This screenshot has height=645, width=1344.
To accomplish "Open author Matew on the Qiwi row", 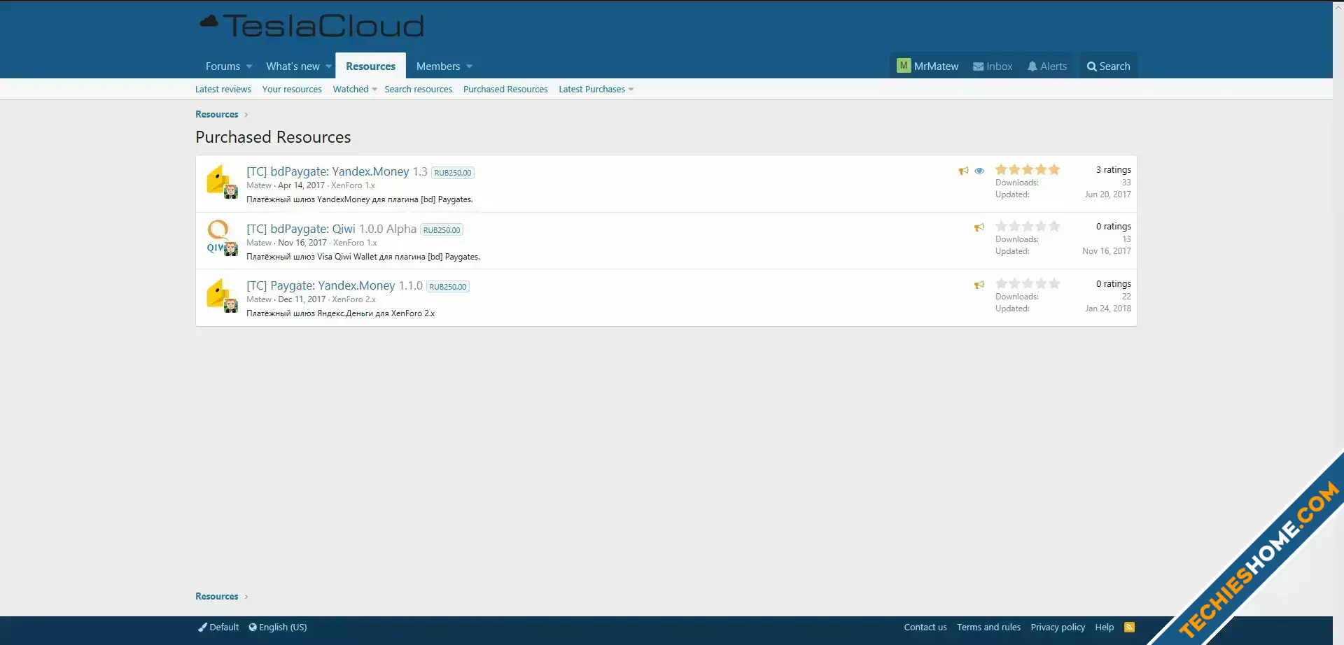I will (x=259, y=243).
